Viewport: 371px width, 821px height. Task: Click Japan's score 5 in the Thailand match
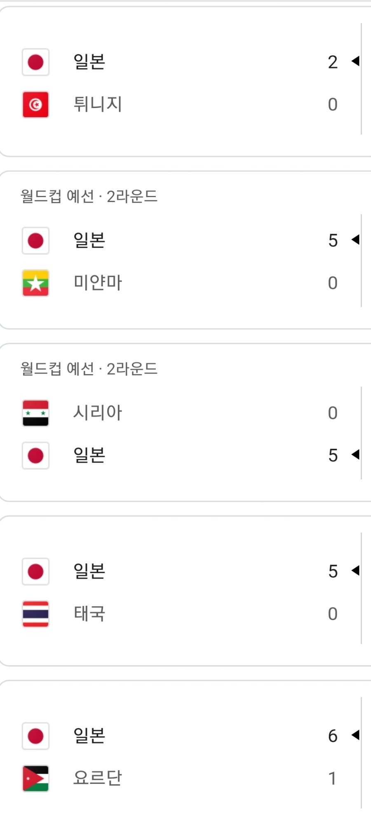333,572
